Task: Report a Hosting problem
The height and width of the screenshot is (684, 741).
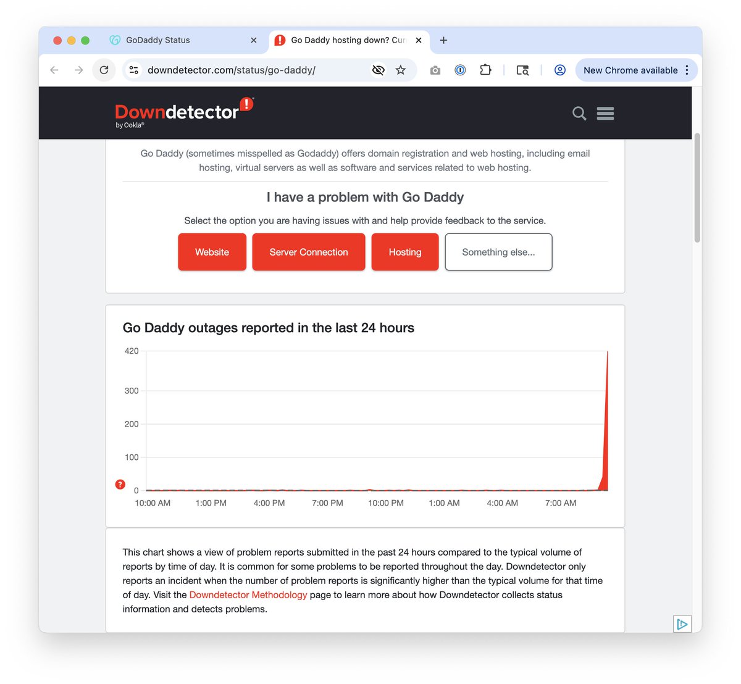Action: [x=405, y=252]
